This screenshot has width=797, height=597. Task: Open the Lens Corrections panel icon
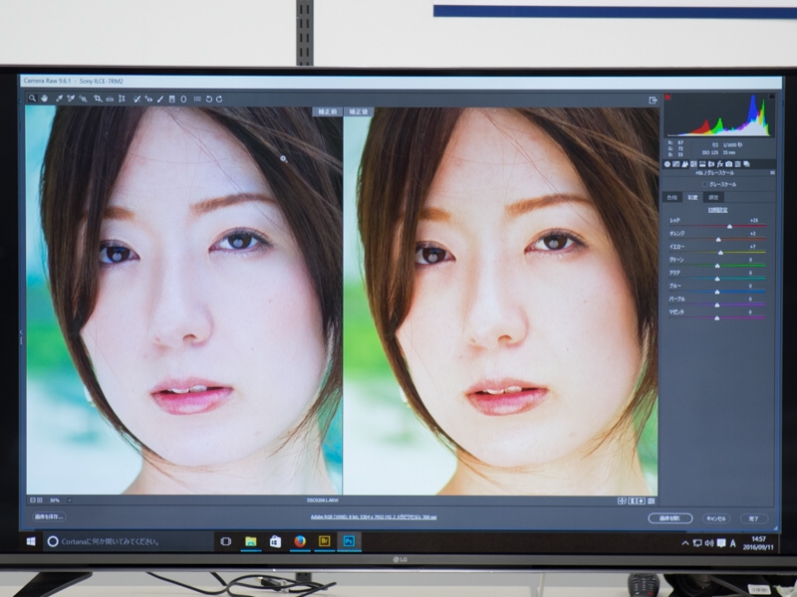[x=711, y=164]
